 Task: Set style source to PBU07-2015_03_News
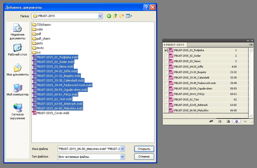[166, 61]
